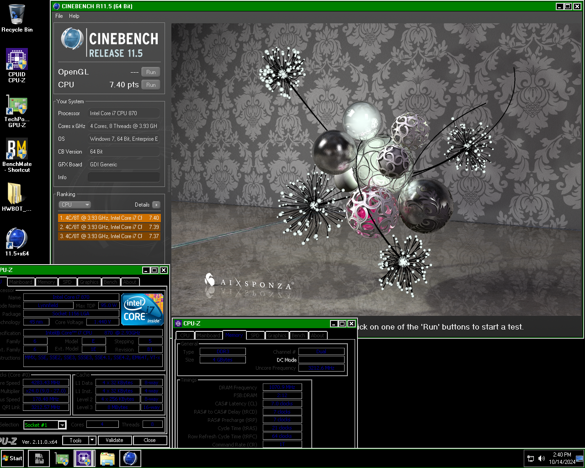This screenshot has width=585, height=468.
Task: Click the GFX Board field GDI Generic
Action: pos(124,165)
